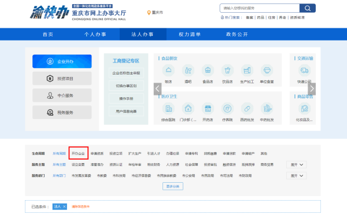Click the 更多分类 button
This screenshot has height=214, width=347.
(x=173, y=186)
